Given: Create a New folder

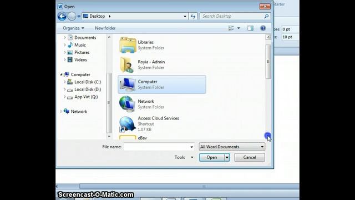Looking at the screenshot, I should click(105, 28).
